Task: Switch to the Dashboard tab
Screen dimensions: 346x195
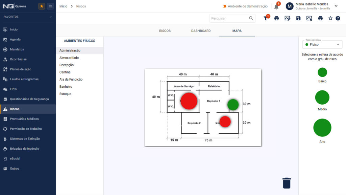Action: [201, 31]
